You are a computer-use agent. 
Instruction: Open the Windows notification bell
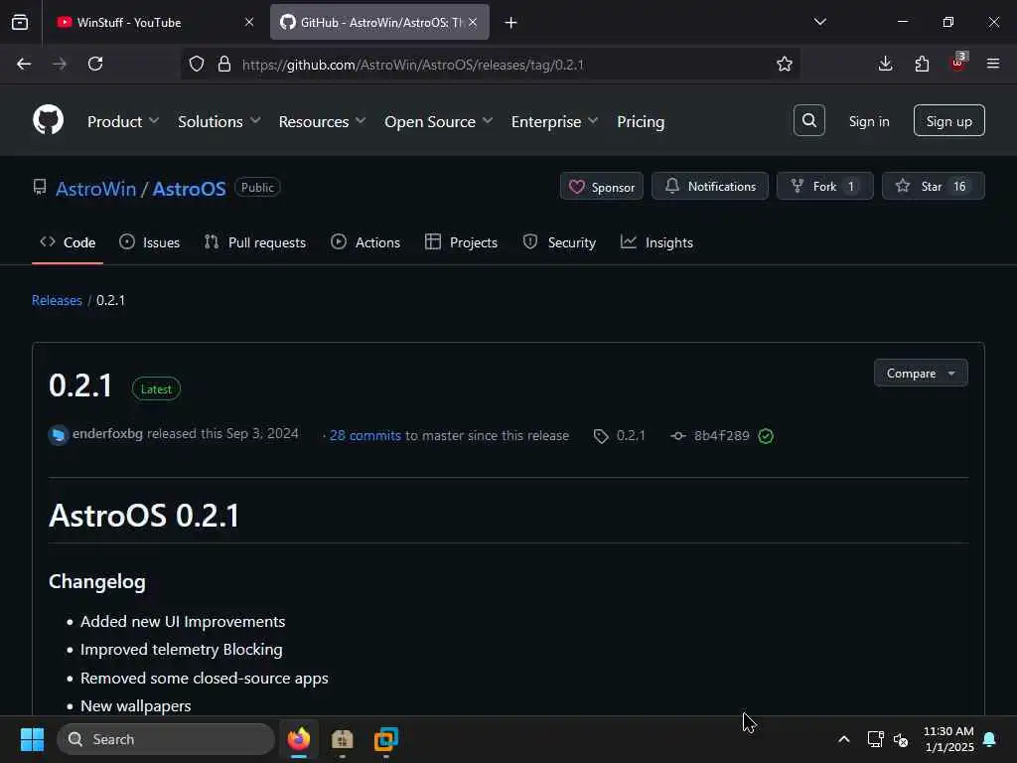[x=990, y=739]
